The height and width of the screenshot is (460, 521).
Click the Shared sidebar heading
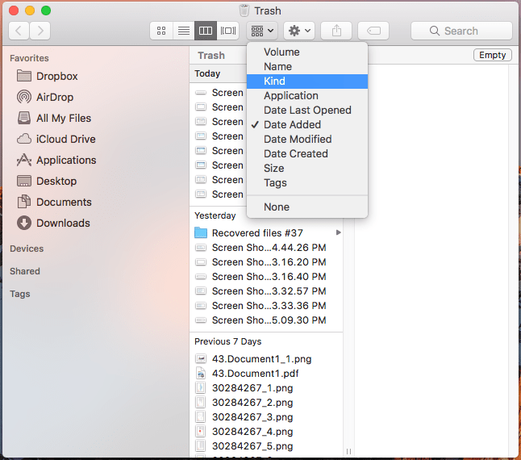coord(25,271)
